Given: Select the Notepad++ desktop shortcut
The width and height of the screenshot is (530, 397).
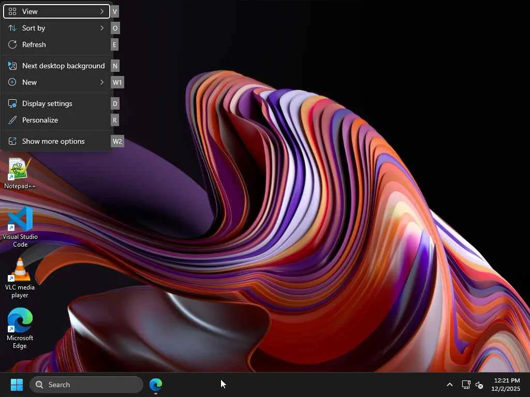Looking at the screenshot, I should click(20, 173).
